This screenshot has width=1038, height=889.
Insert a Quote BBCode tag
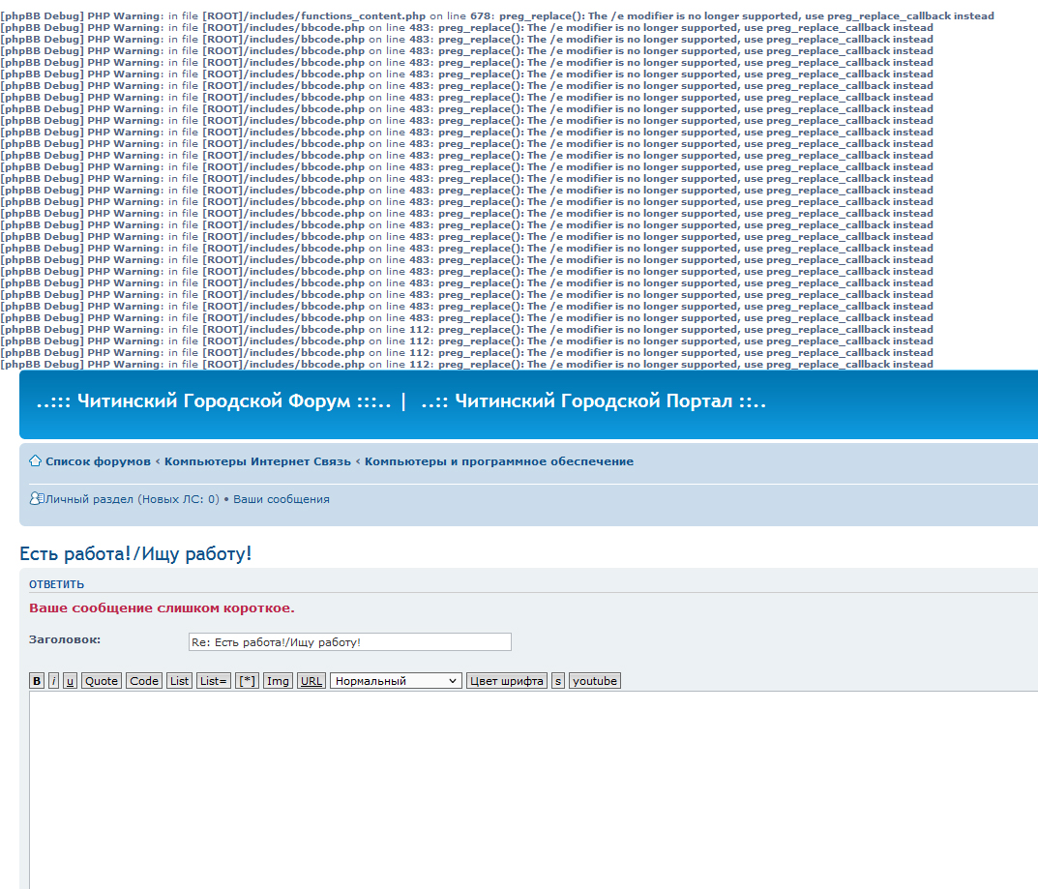pos(102,681)
